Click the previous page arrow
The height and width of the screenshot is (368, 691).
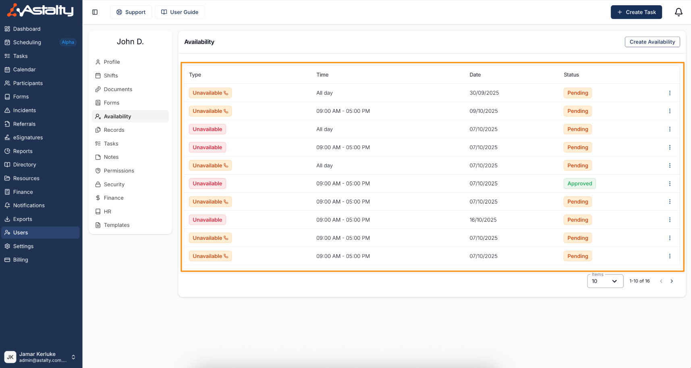click(x=661, y=281)
